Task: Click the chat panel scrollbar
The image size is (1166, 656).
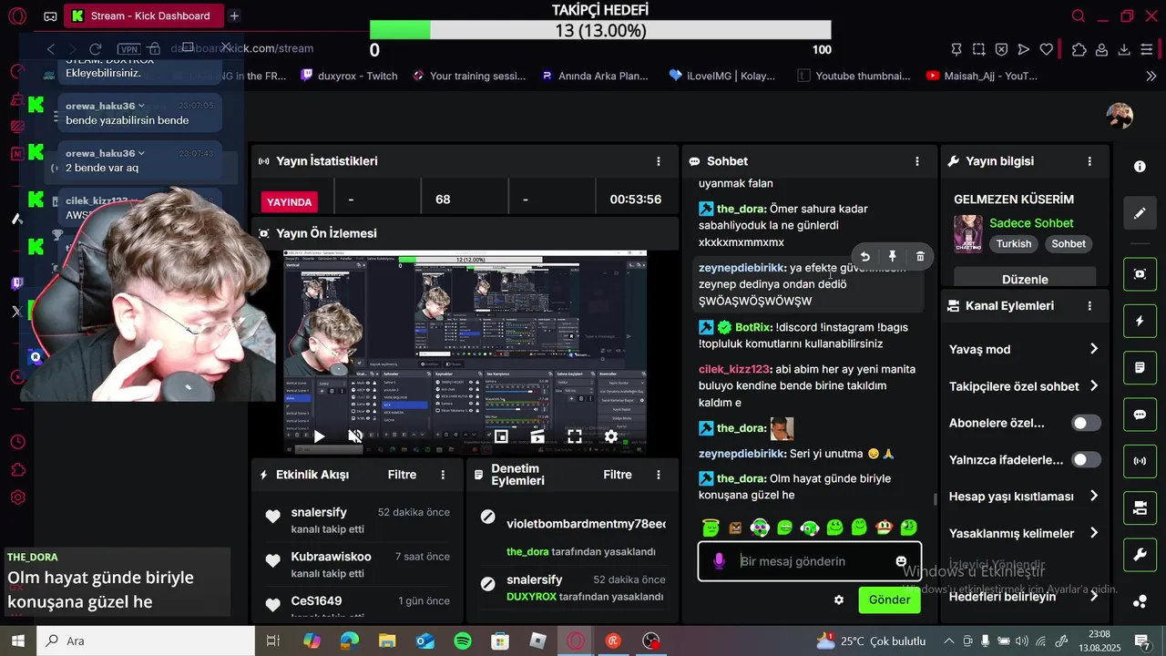Action: [x=935, y=499]
